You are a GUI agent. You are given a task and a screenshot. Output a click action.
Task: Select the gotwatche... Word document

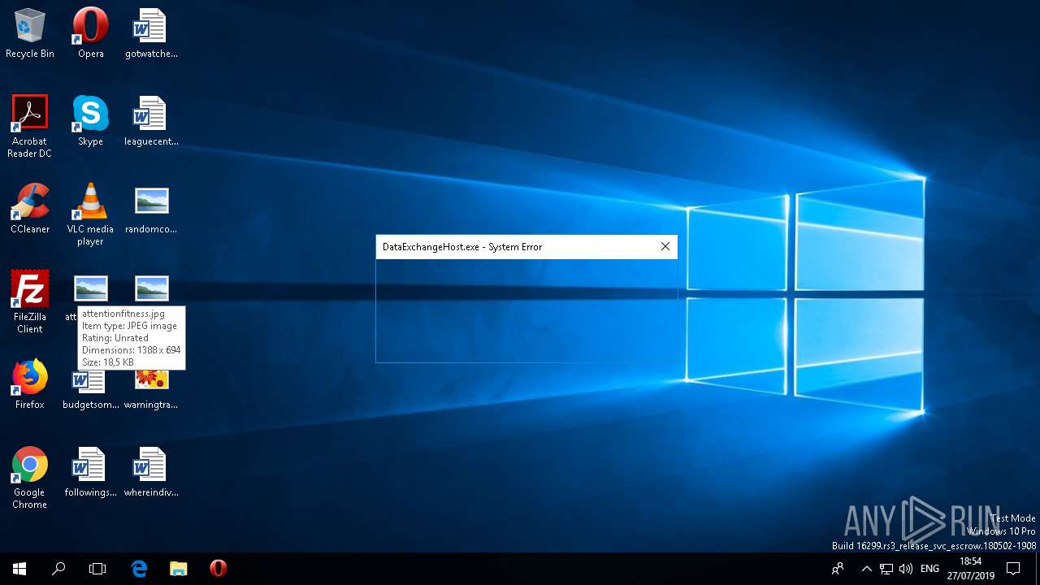[x=151, y=33]
